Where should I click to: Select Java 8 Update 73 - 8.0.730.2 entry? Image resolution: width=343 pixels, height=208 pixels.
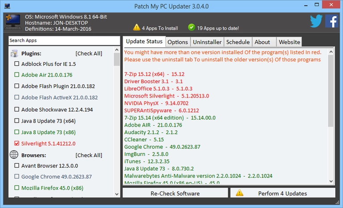[x=159, y=168]
